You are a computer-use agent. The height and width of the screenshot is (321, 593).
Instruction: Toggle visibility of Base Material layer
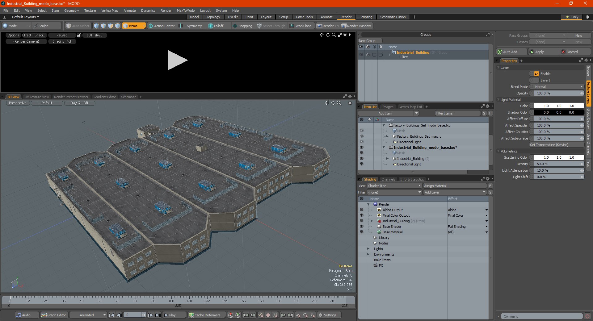pos(361,232)
